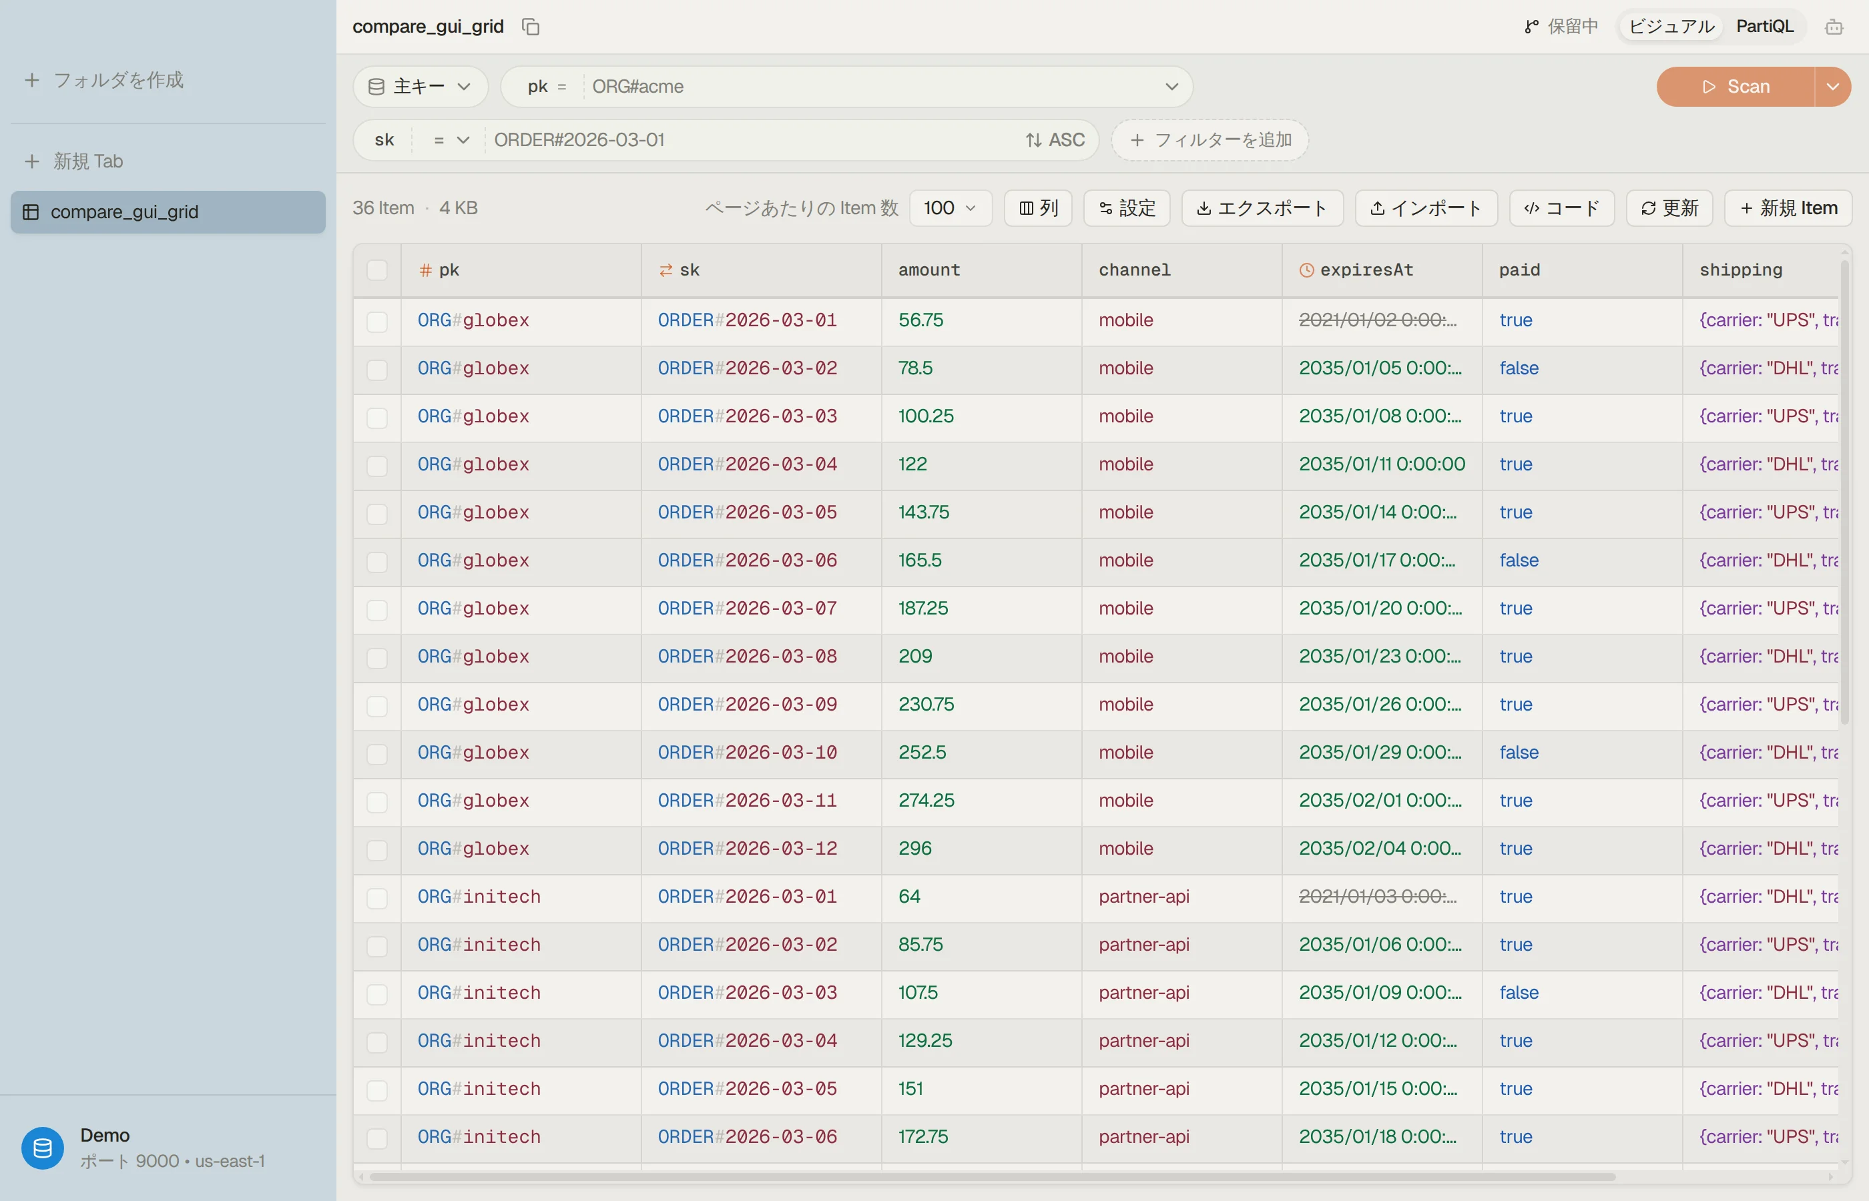The image size is (1869, 1201).
Task: Click pk cell of initech ORDER#2026-03-06 row
Action: (x=521, y=1137)
